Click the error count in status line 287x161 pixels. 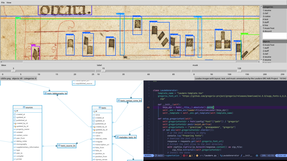tap(185, 155)
